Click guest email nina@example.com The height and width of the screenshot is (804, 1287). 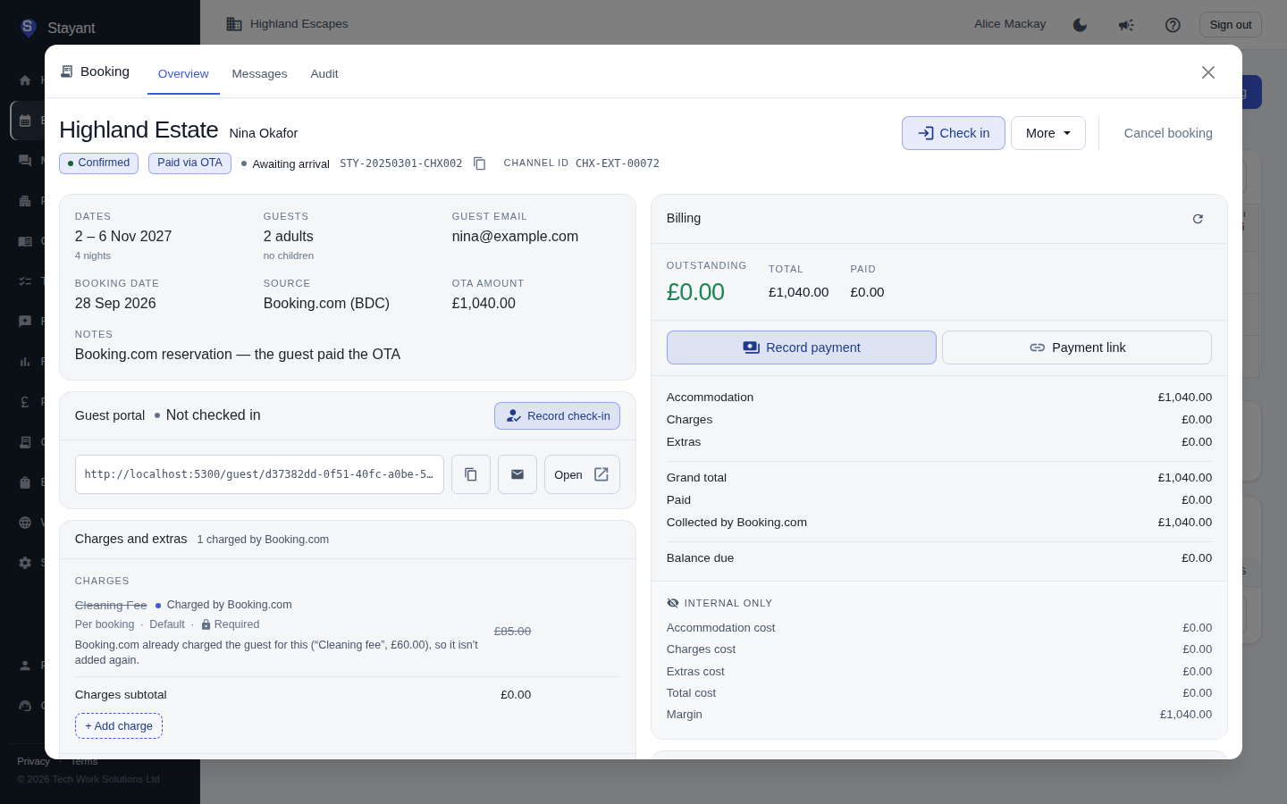(515, 237)
